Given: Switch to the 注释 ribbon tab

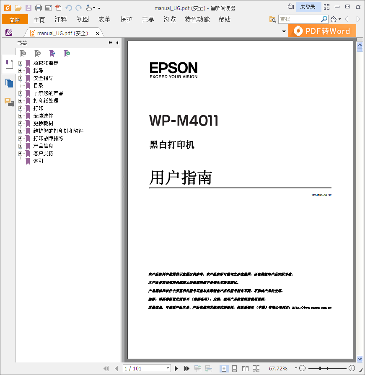Looking at the screenshot, I should 61,20.
